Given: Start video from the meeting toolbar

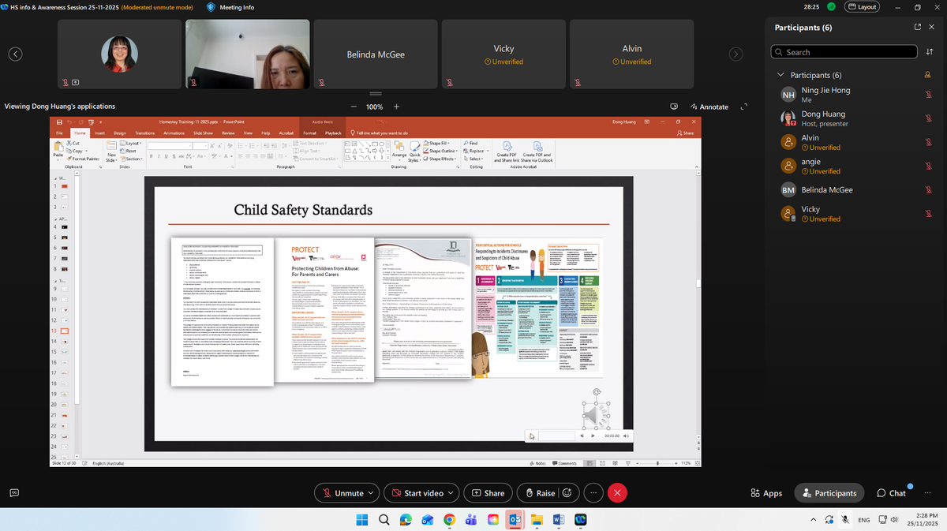Looking at the screenshot, I should (417, 493).
